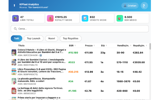The image size is (161, 100).
Task: Sort table by Royalty/m. column arrows
Action: [146, 45]
